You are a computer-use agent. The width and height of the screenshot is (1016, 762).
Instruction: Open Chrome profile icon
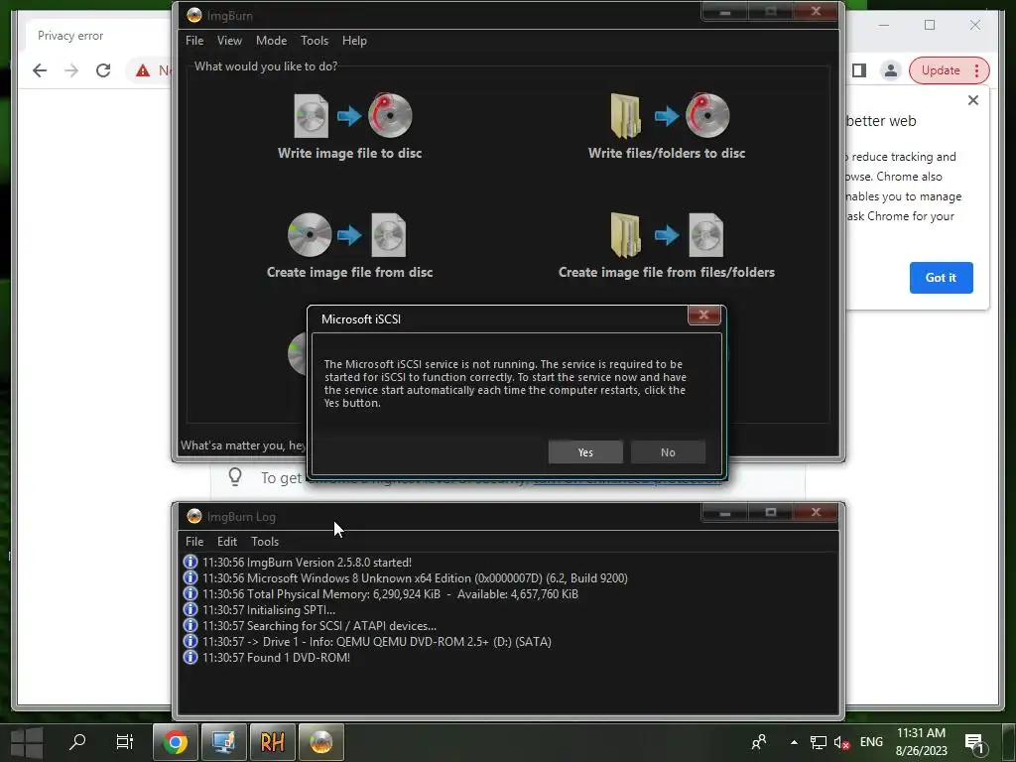(891, 70)
